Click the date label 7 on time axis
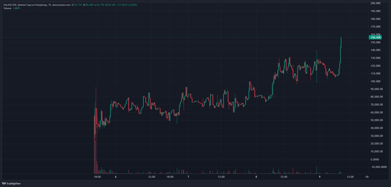Viewport: 391px width, 187px height. (188, 177)
